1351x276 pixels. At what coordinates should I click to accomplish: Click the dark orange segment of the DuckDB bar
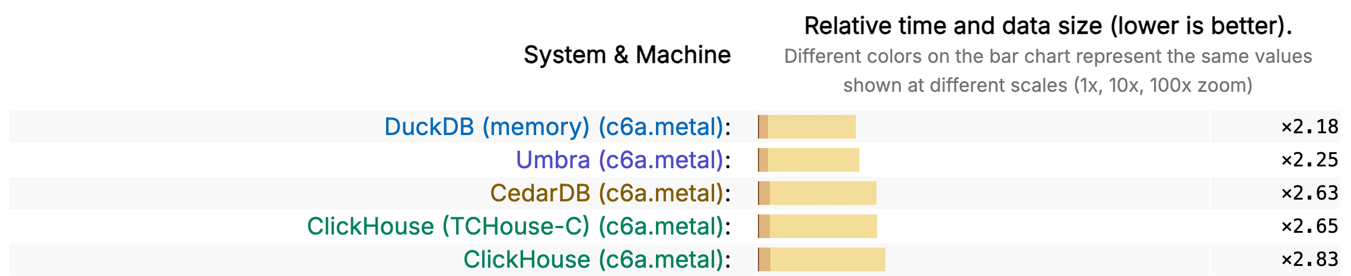pos(763,127)
